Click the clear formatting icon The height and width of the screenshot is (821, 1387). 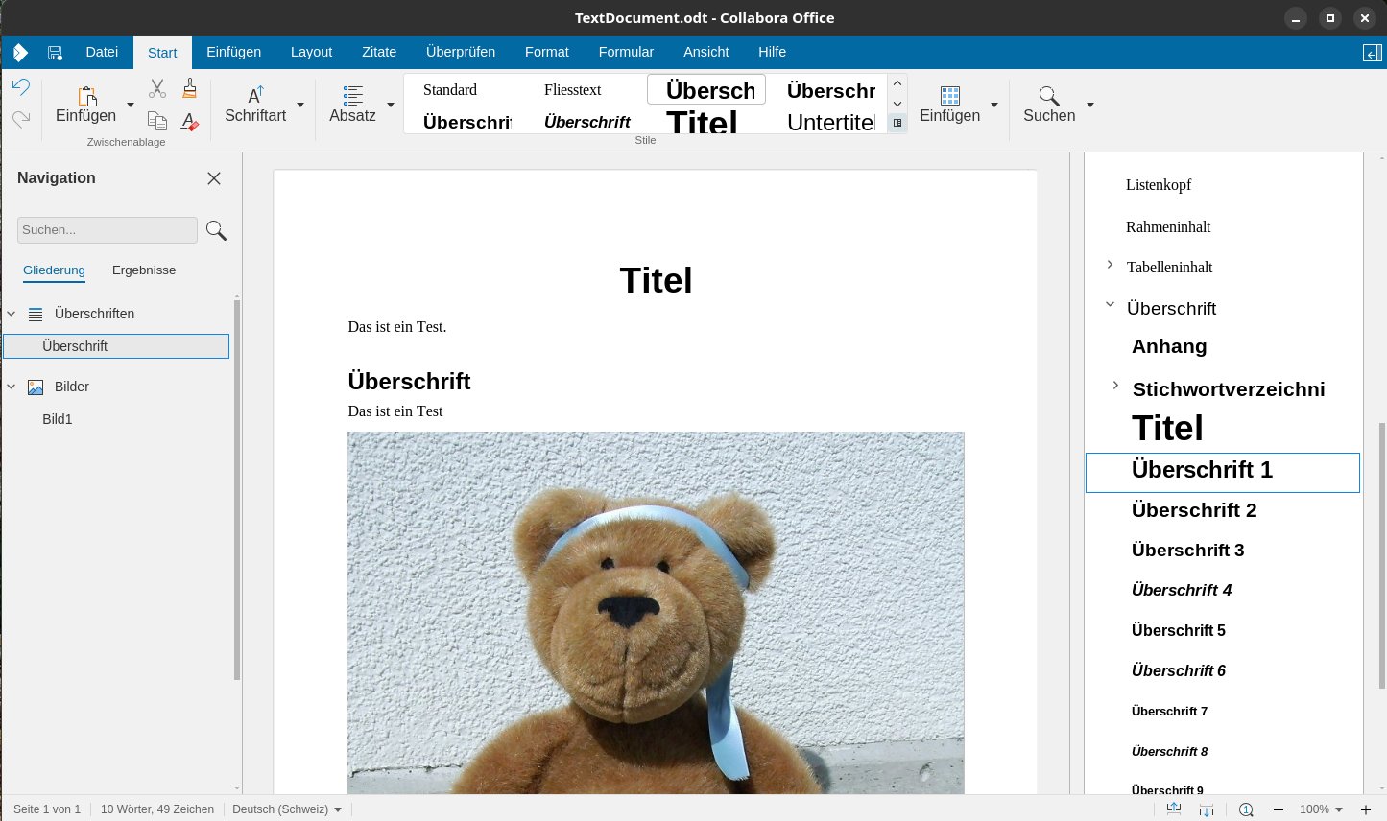point(189,121)
